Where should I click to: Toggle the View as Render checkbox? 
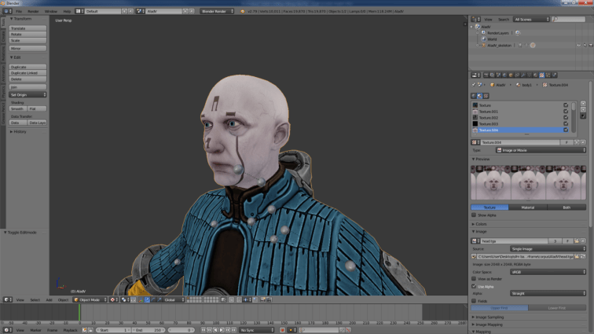[x=475, y=278]
